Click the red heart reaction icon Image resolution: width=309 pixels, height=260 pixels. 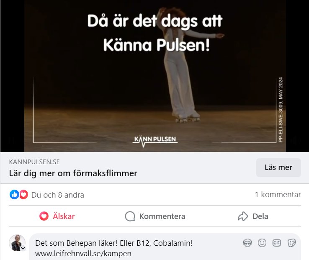click(23, 195)
